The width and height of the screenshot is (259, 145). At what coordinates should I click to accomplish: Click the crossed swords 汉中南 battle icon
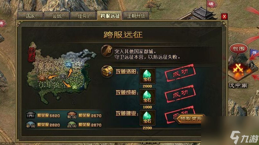coord(238,69)
